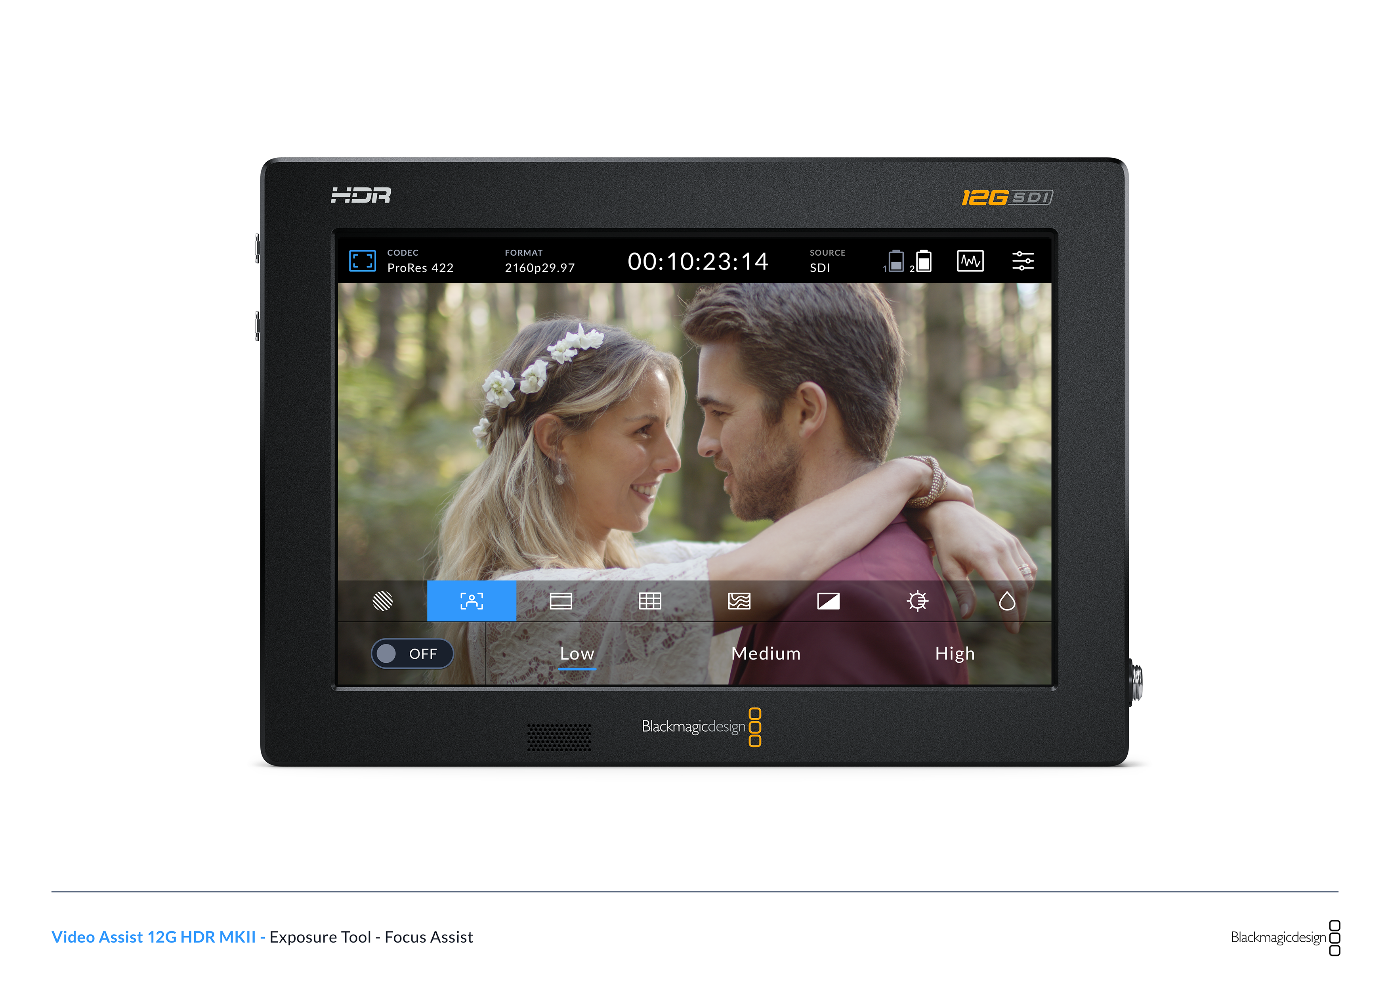
Task: Tap the Contrast adjustment icon
Action: click(828, 601)
